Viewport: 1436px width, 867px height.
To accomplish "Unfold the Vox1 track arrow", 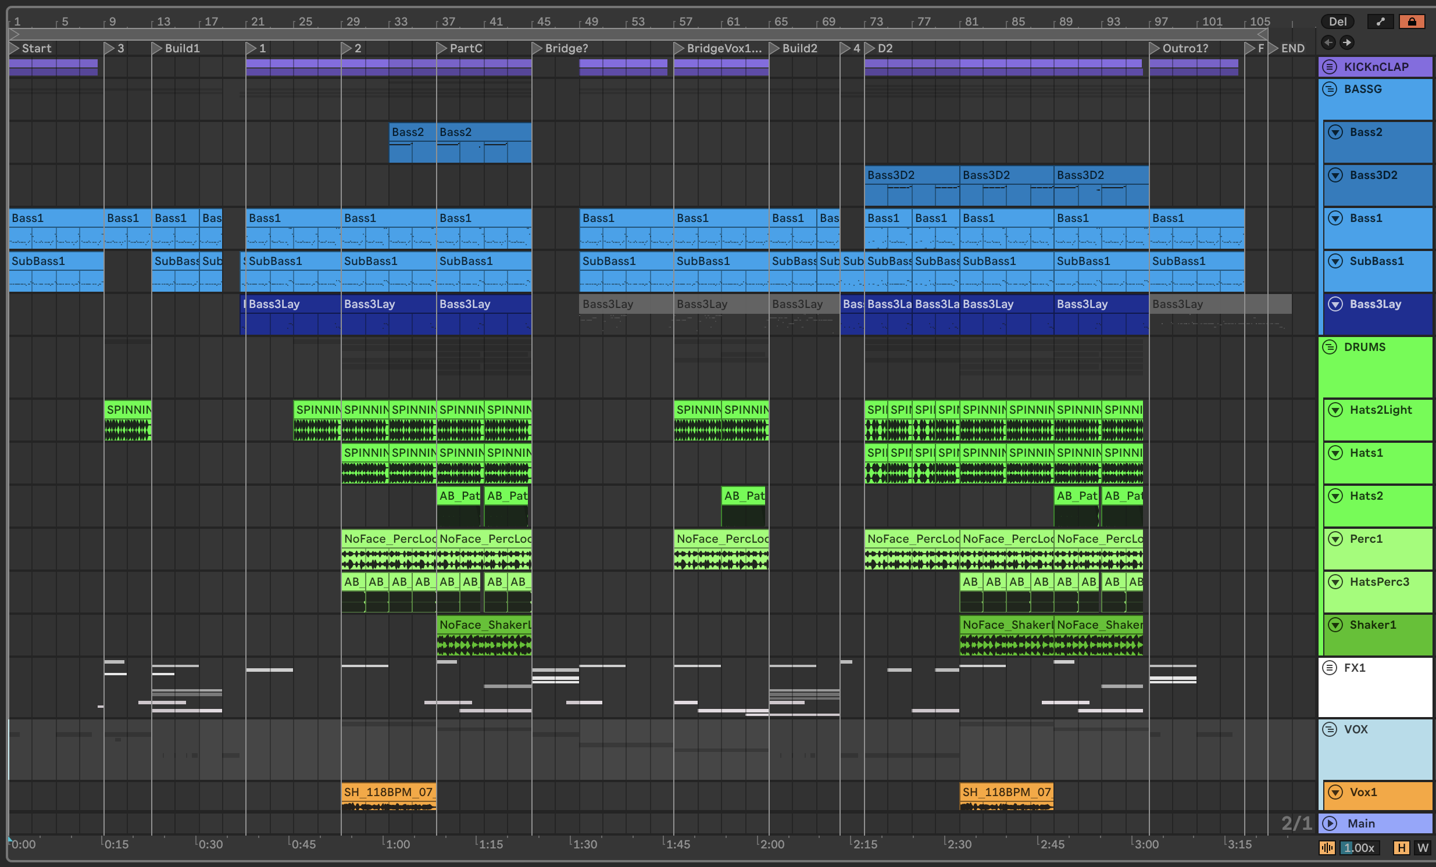I will [x=1335, y=792].
